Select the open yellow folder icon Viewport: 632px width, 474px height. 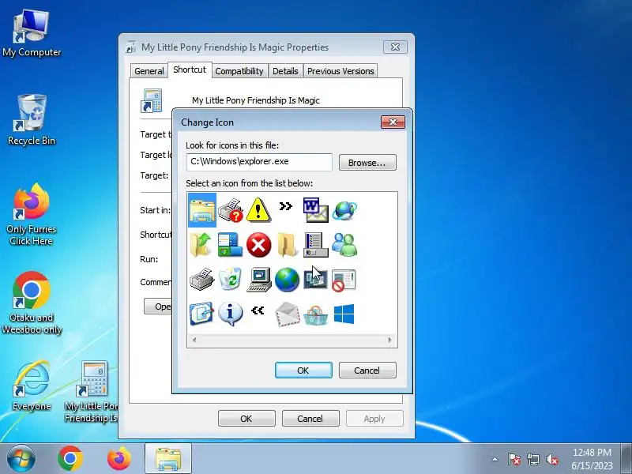coord(287,245)
